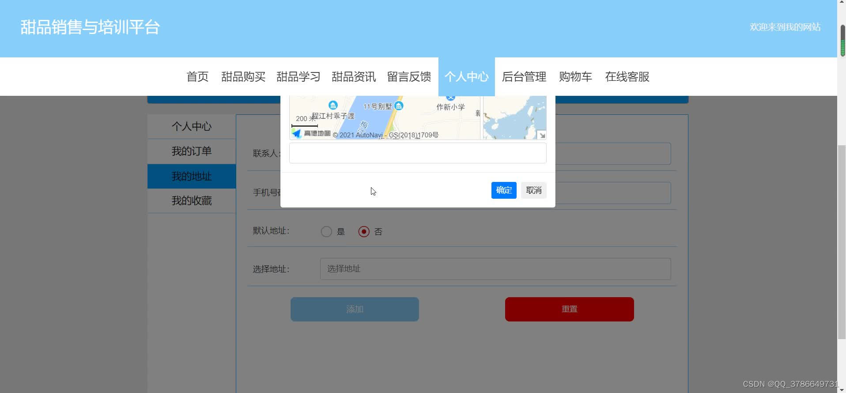Click the Amap logo on map
Screen dimensions: 846x393
click(x=311, y=133)
